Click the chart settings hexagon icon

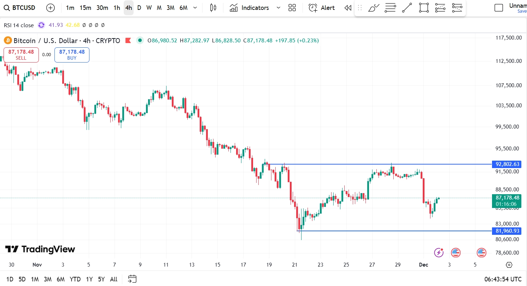[509, 265]
